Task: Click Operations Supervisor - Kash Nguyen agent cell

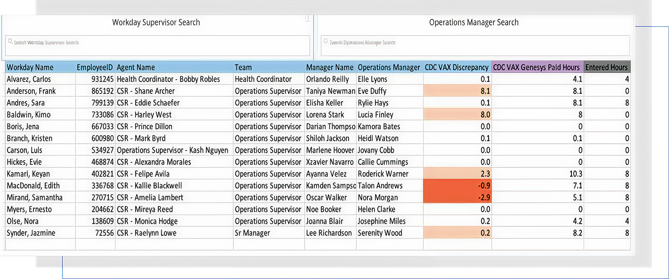Action: coord(174,150)
